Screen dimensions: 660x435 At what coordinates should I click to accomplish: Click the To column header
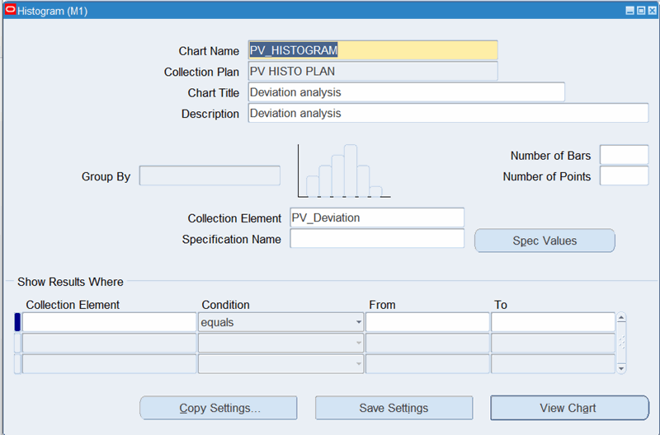501,305
